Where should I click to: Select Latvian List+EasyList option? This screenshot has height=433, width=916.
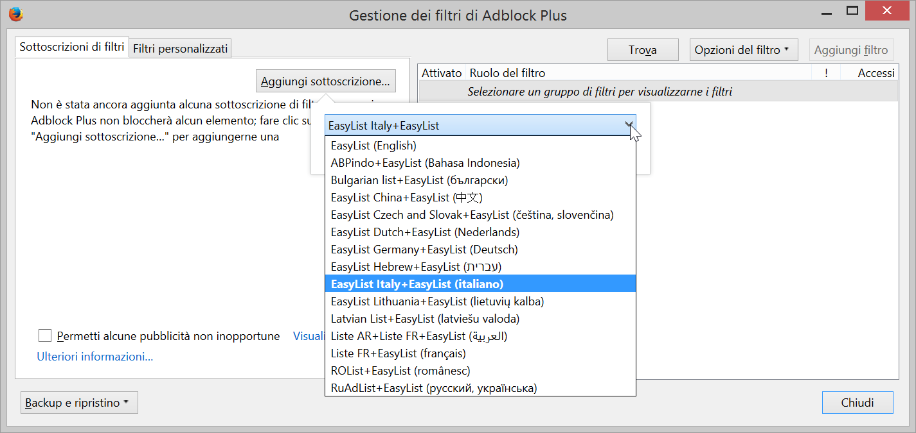click(x=480, y=319)
